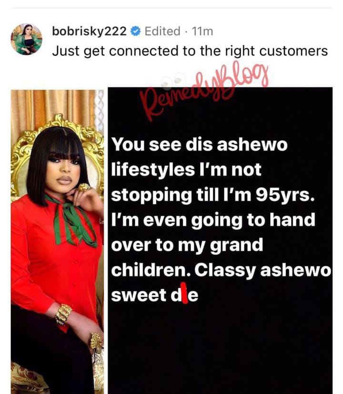Click the gold ring on the raised hand
Screen dimensions: 343x394
click(84, 187)
